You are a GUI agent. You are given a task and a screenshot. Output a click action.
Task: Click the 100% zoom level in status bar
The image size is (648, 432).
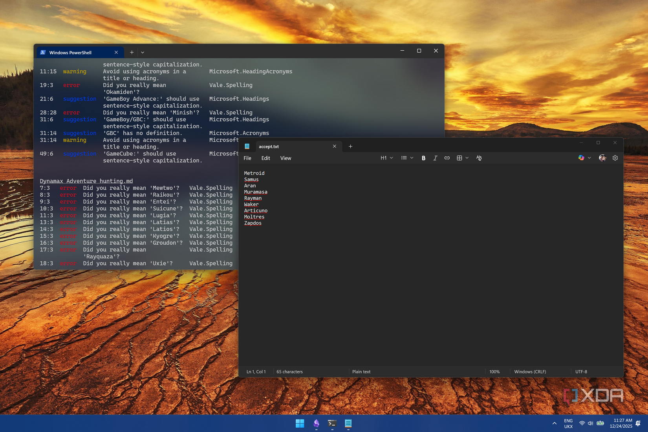click(495, 372)
